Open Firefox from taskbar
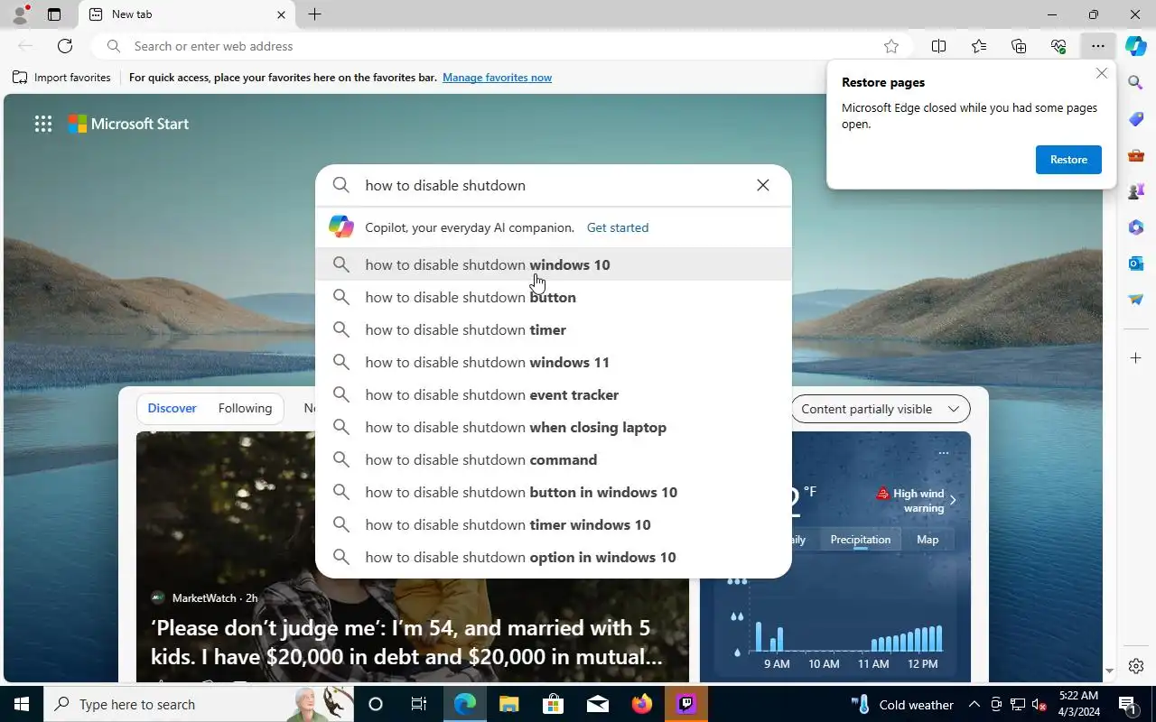This screenshot has width=1156, height=722. [x=642, y=704]
